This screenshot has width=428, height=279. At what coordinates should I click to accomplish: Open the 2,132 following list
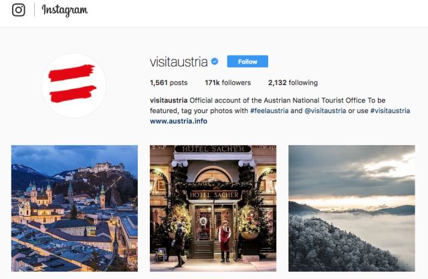293,83
